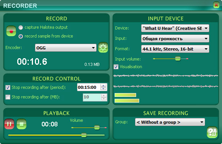Click the Input volume slider handle
222x144 pixels.
point(178,59)
